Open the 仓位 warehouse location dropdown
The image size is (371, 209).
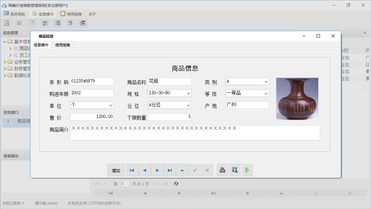tap(189, 105)
